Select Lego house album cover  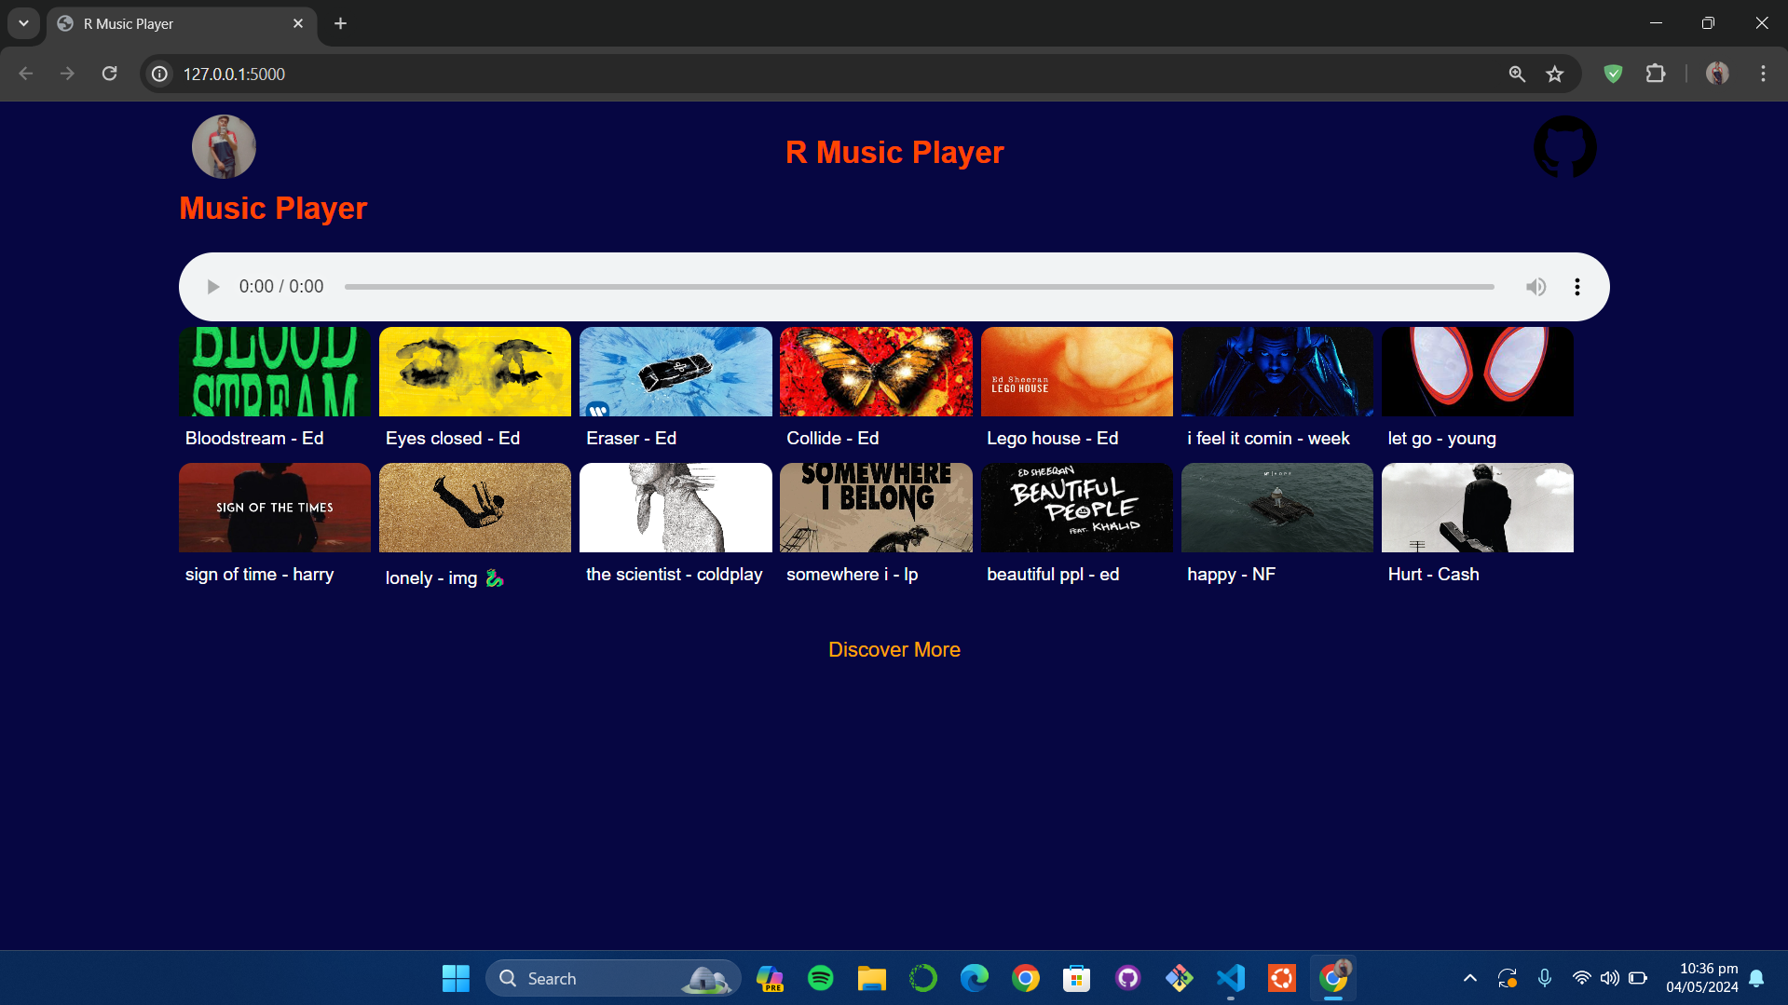(x=1076, y=372)
